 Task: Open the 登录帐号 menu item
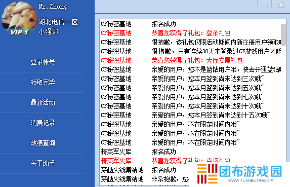click(43, 62)
